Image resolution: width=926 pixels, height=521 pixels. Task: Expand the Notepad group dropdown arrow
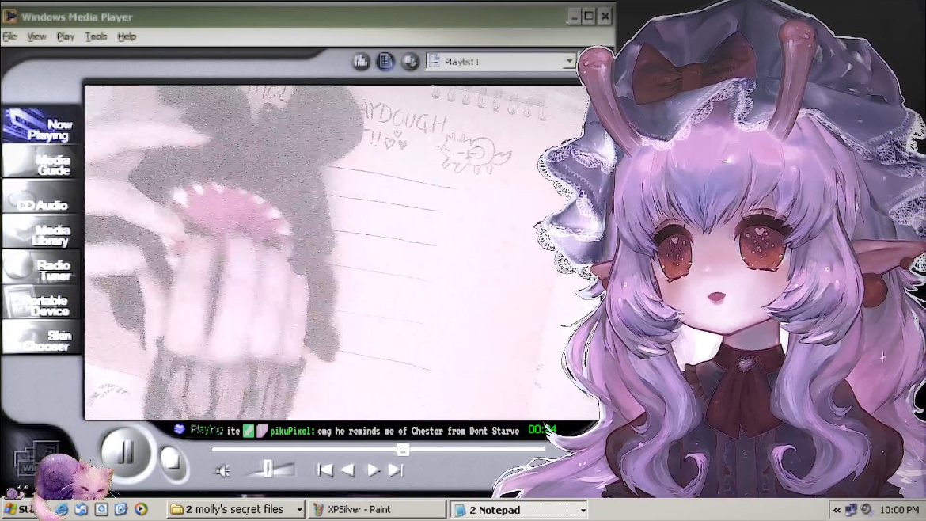coord(583,511)
